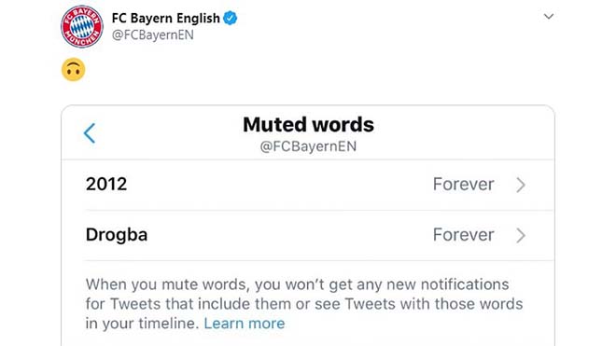616x346 pixels.
Task: Click the FC Bayern English display name
Action: coord(166,18)
